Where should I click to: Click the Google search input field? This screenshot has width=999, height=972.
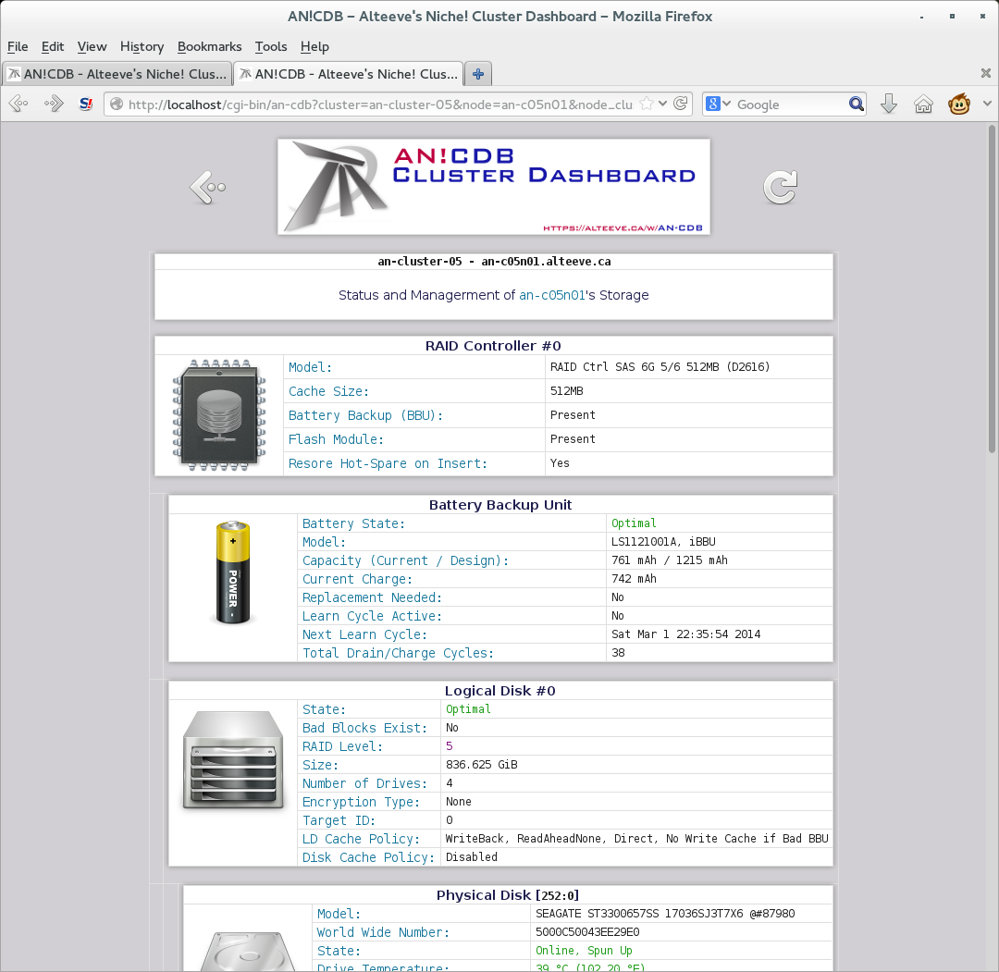(790, 105)
